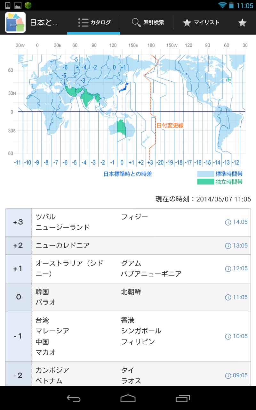This screenshot has width=256, height=410.
Task: Select フィジー in the list
Action: pos(134,217)
